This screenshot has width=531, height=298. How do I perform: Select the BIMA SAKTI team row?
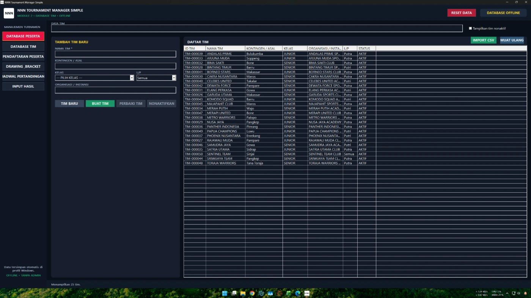pyautogui.click(x=355, y=63)
